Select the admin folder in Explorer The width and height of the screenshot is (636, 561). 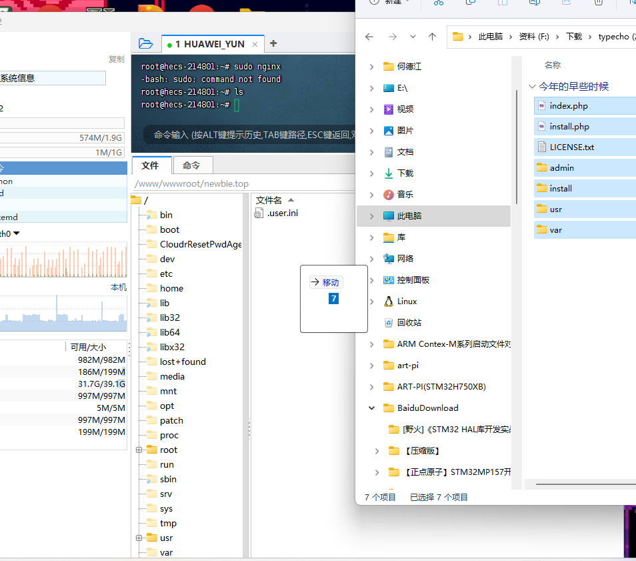pos(585,168)
